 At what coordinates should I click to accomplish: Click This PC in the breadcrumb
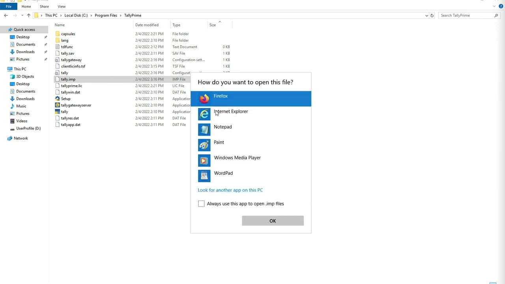pos(51,15)
